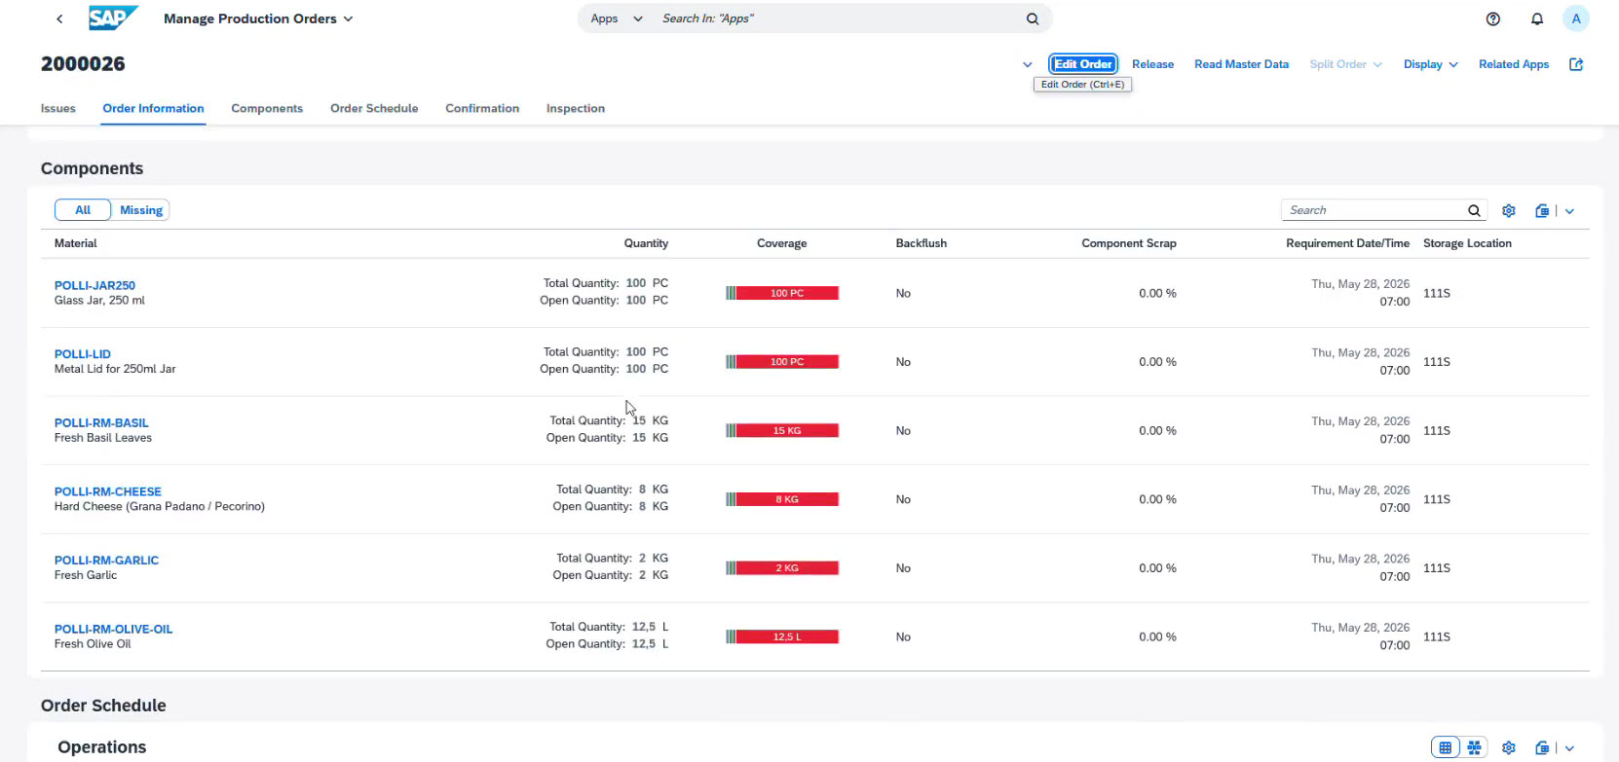The height and width of the screenshot is (762, 1619).
Task: Click the Component Scrap column header
Action: [x=1129, y=243]
